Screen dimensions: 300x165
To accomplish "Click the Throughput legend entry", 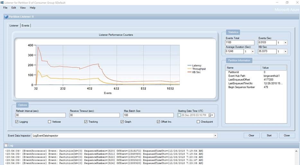I will pyautogui.click(x=199, y=69).
